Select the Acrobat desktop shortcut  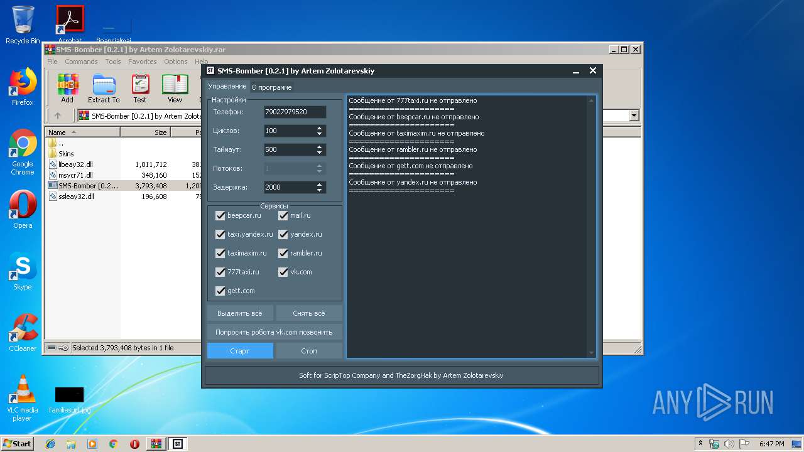pos(70,24)
